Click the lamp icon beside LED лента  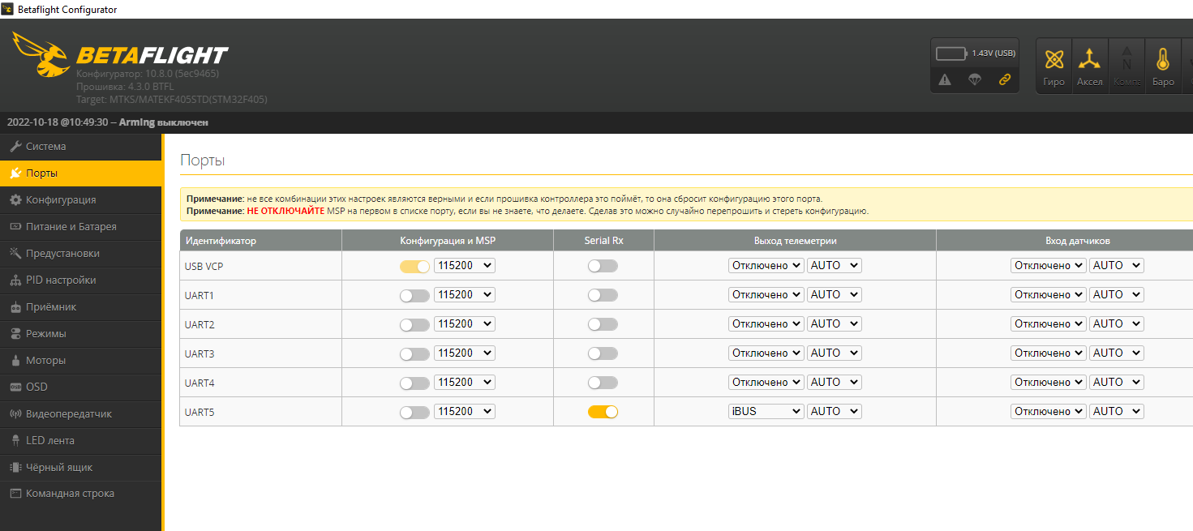pos(15,441)
